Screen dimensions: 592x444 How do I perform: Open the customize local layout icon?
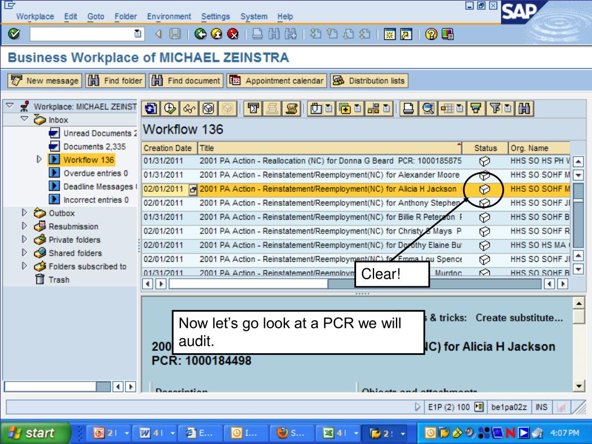click(x=447, y=34)
